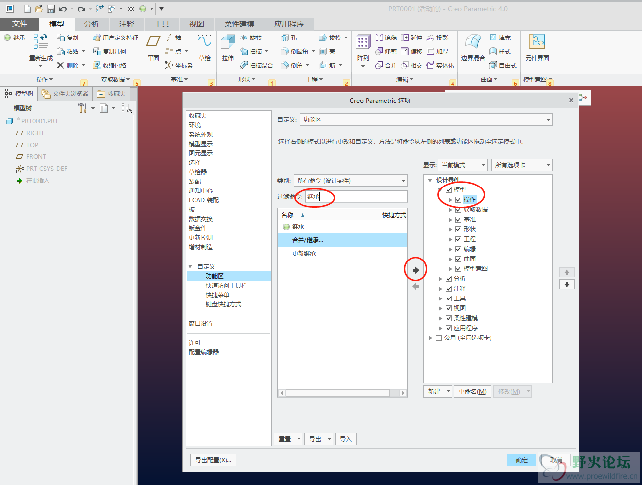Screen dimensions: 642x485
Task: Select the 阵列 pattern tool
Action: (x=363, y=48)
